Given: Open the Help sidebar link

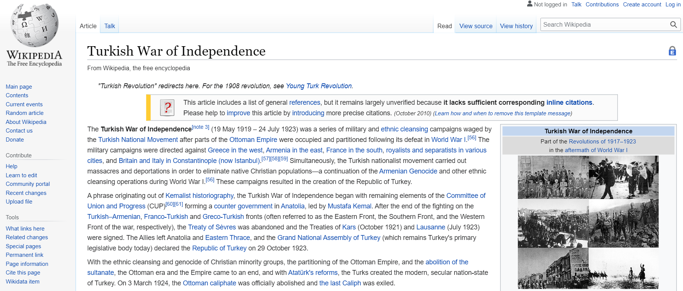Looking at the screenshot, I should click(11, 166).
